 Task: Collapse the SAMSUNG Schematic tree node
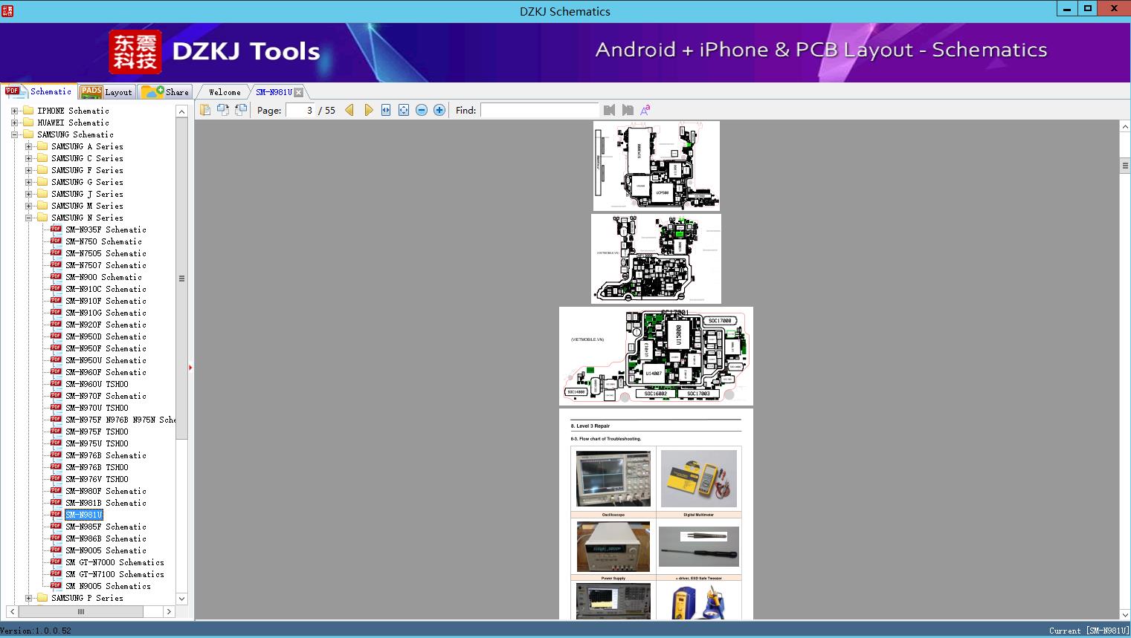coord(14,134)
